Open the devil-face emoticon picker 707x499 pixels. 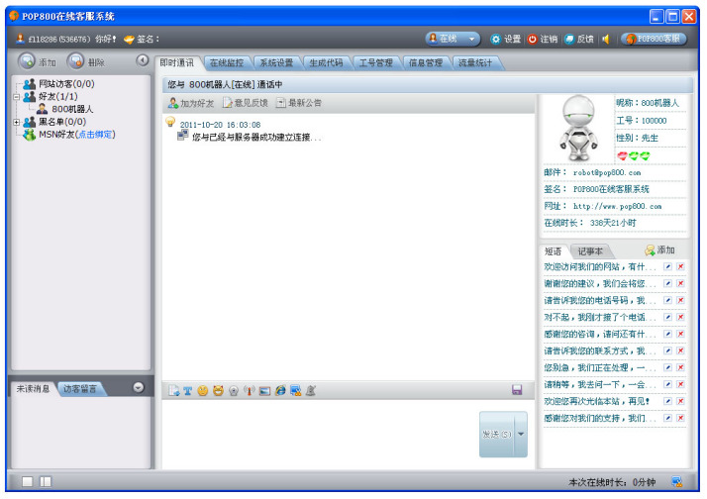pos(218,391)
